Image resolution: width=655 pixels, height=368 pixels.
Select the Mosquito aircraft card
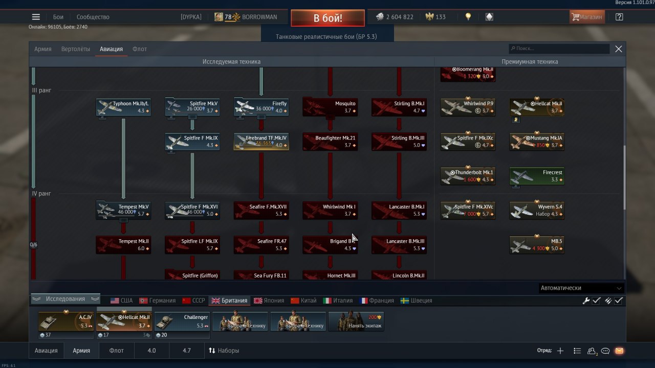click(x=330, y=107)
